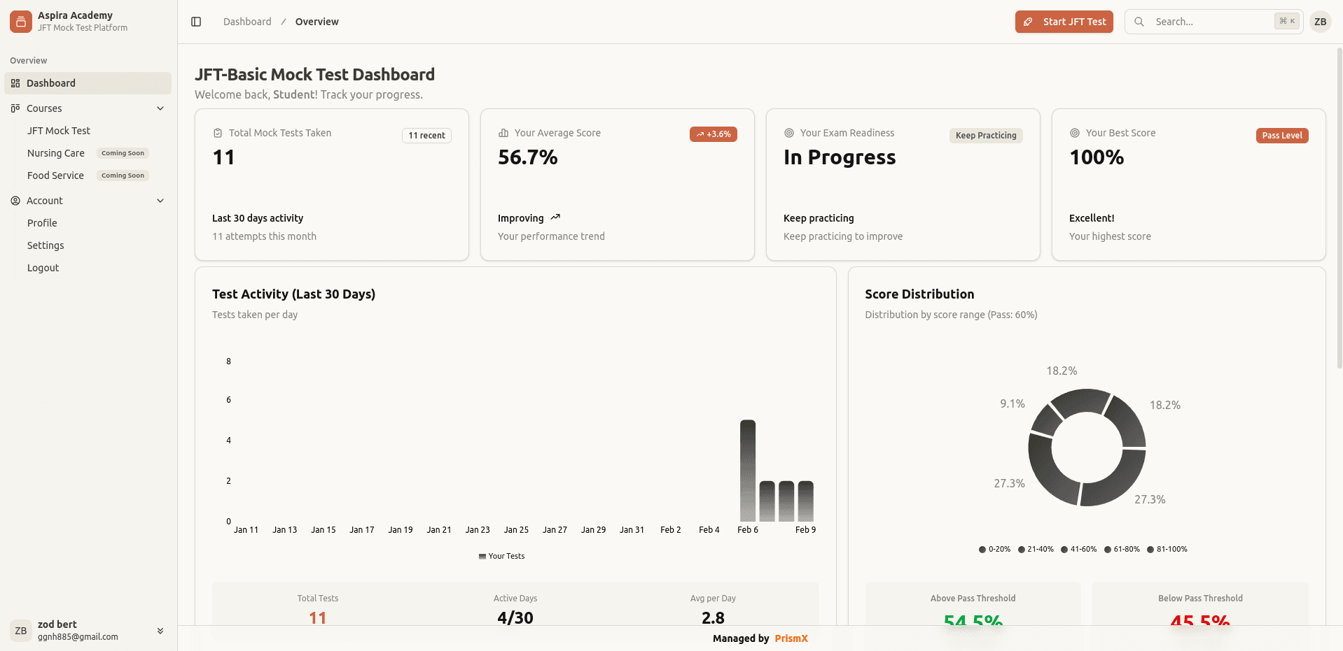Image resolution: width=1343 pixels, height=651 pixels.
Task: Click the clipboard icon on Total Mock Tests card
Action: pos(218,133)
